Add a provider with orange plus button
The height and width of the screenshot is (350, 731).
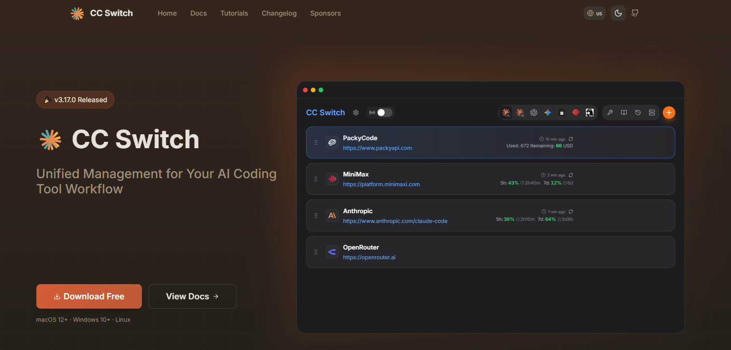[x=669, y=113]
